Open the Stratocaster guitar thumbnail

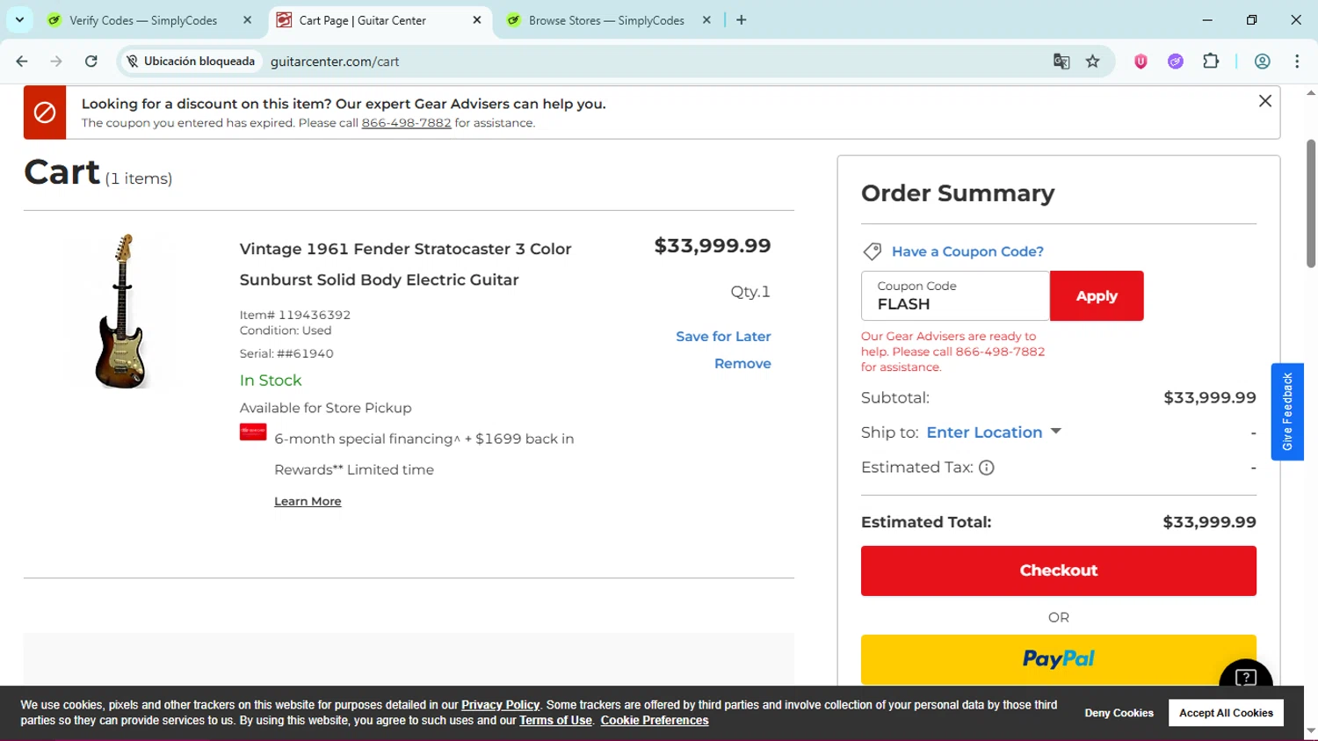(x=121, y=310)
